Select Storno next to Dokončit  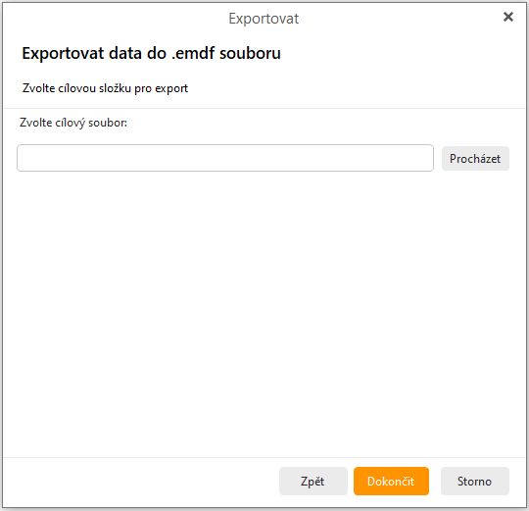pyautogui.click(x=475, y=481)
